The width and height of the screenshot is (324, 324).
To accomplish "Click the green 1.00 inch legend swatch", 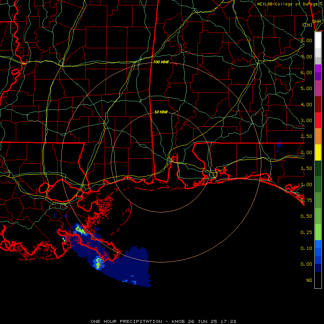I will (x=318, y=184).
